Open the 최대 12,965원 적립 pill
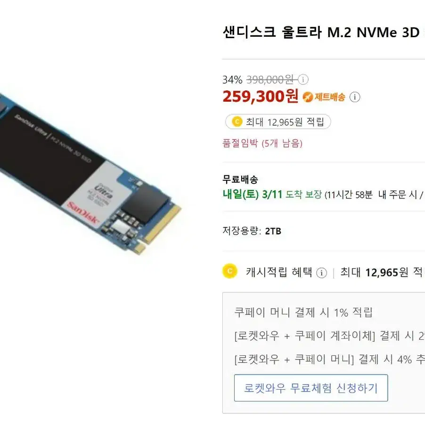Image resolution: width=425 pixels, height=425 pixels. point(278,122)
